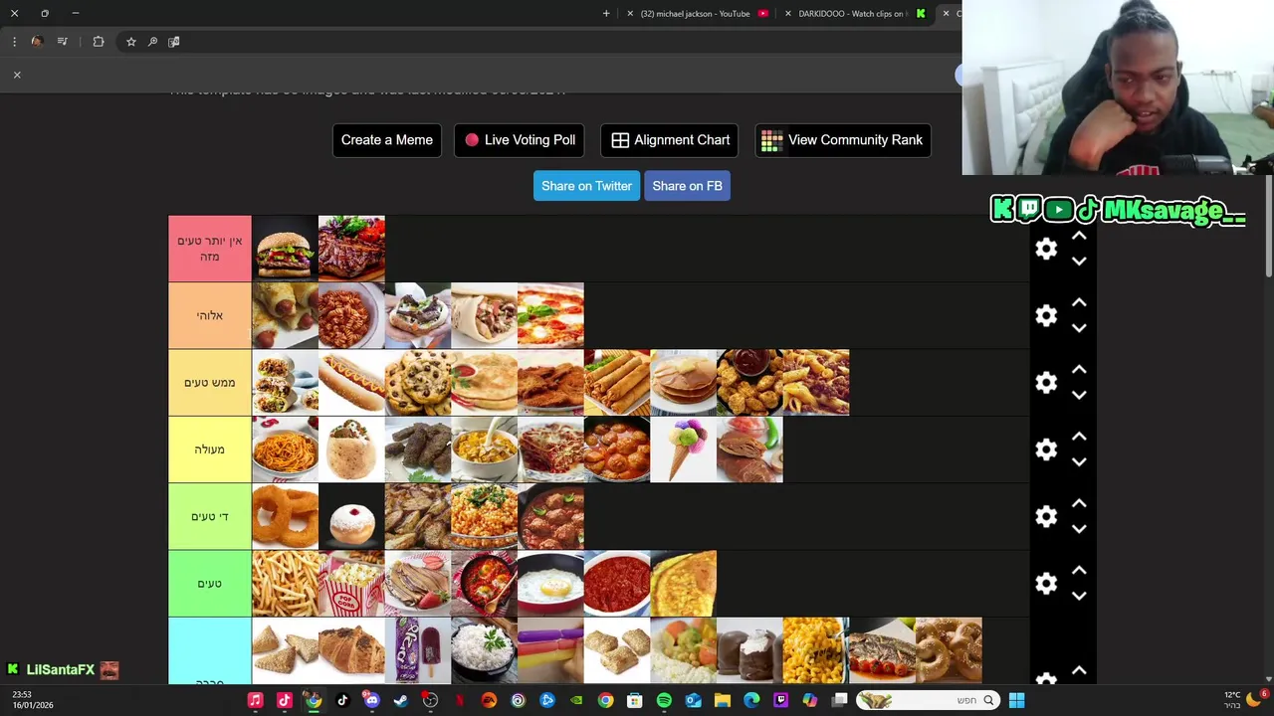Open settings gear for the מעולה tier row
1274x716 pixels.
pos(1046,449)
